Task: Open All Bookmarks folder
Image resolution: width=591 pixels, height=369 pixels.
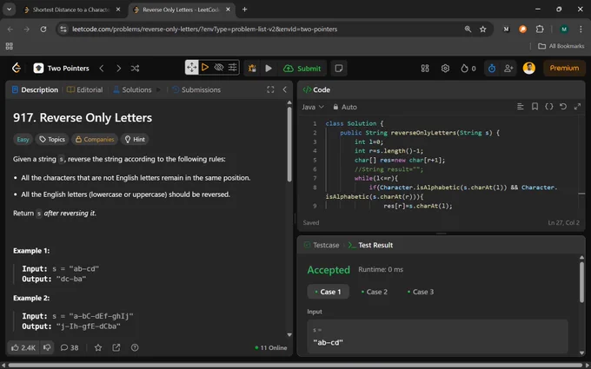Action: (x=561, y=46)
